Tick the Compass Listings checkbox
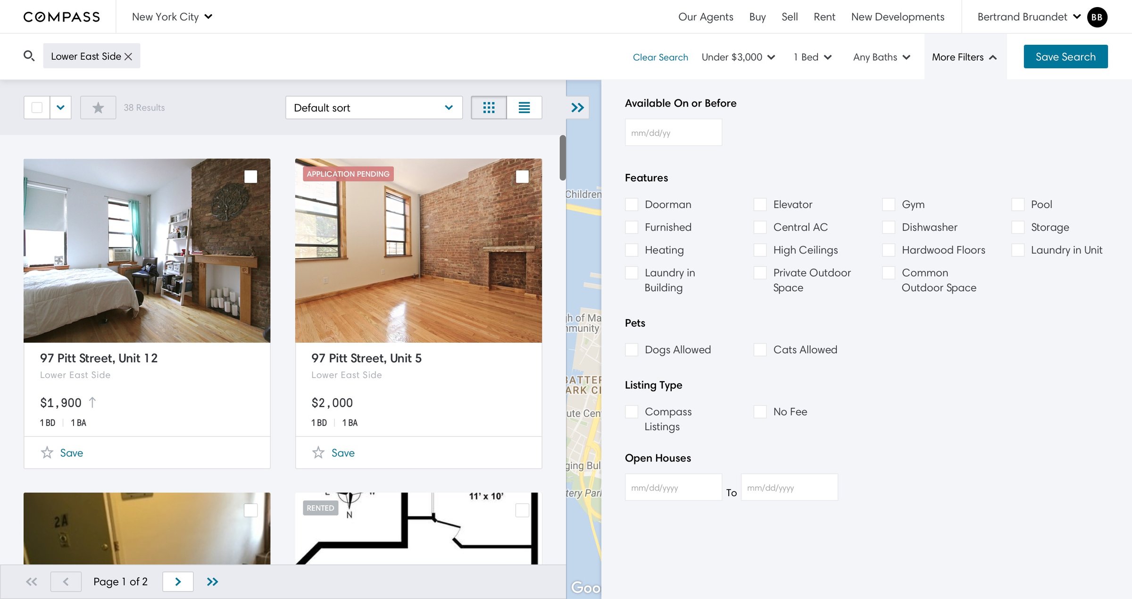The image size is (1132, 599). click(632, 412)
